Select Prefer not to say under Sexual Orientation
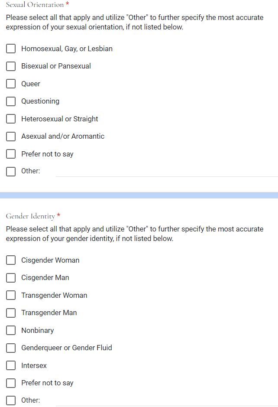The image size is (278, 407). coord(11,154)
